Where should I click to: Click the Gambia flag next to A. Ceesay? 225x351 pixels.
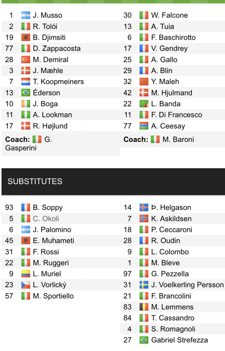[x=144, y=126]
